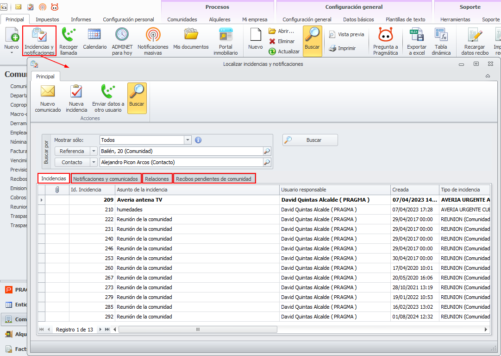Image resolution: width=501 pixels, height=356 pixels.
Task: Switch to Notificaciones y comunicados tab
Action: tap(106, 179)
